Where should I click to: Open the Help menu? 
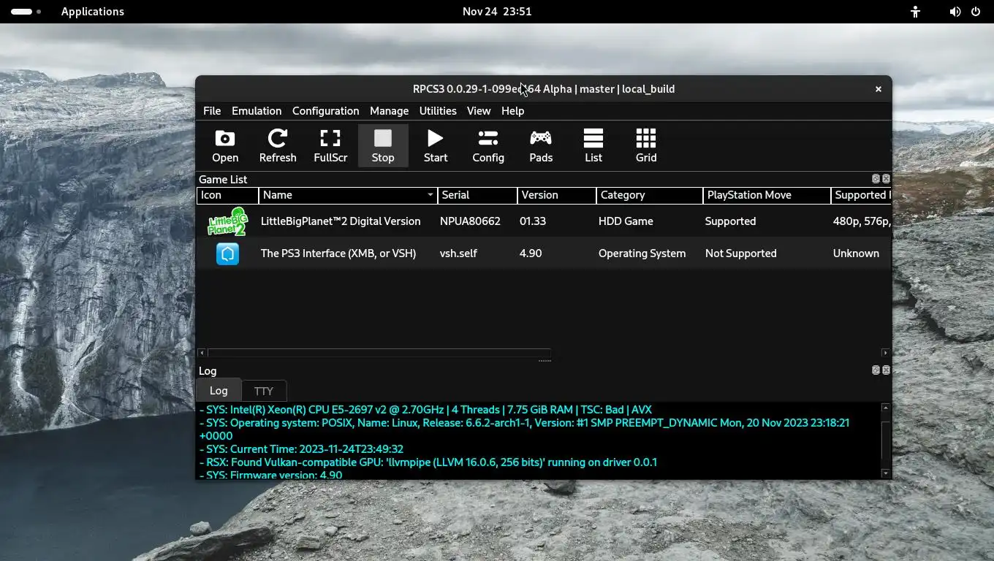click(x=512, y=111)
